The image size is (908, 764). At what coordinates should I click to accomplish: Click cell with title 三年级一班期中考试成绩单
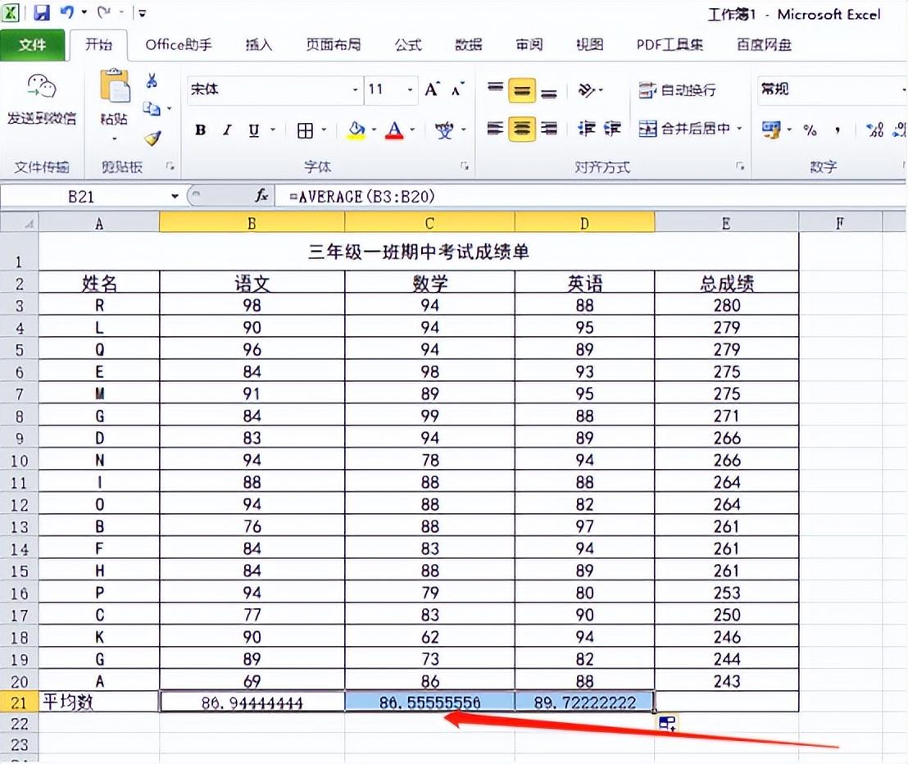419,252
